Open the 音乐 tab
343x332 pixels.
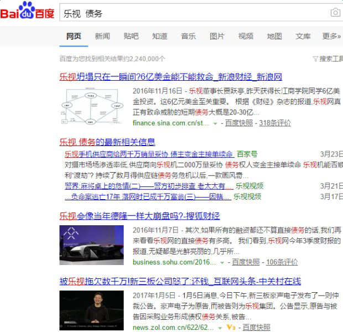(x=188, y=36)
